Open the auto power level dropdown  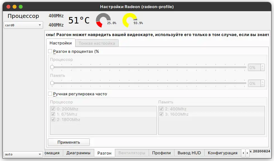[x=23, y=154]
